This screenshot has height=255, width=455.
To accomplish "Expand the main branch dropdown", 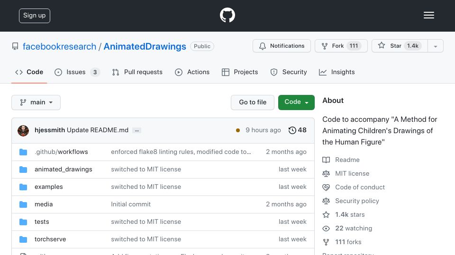I will pos(36,102).
